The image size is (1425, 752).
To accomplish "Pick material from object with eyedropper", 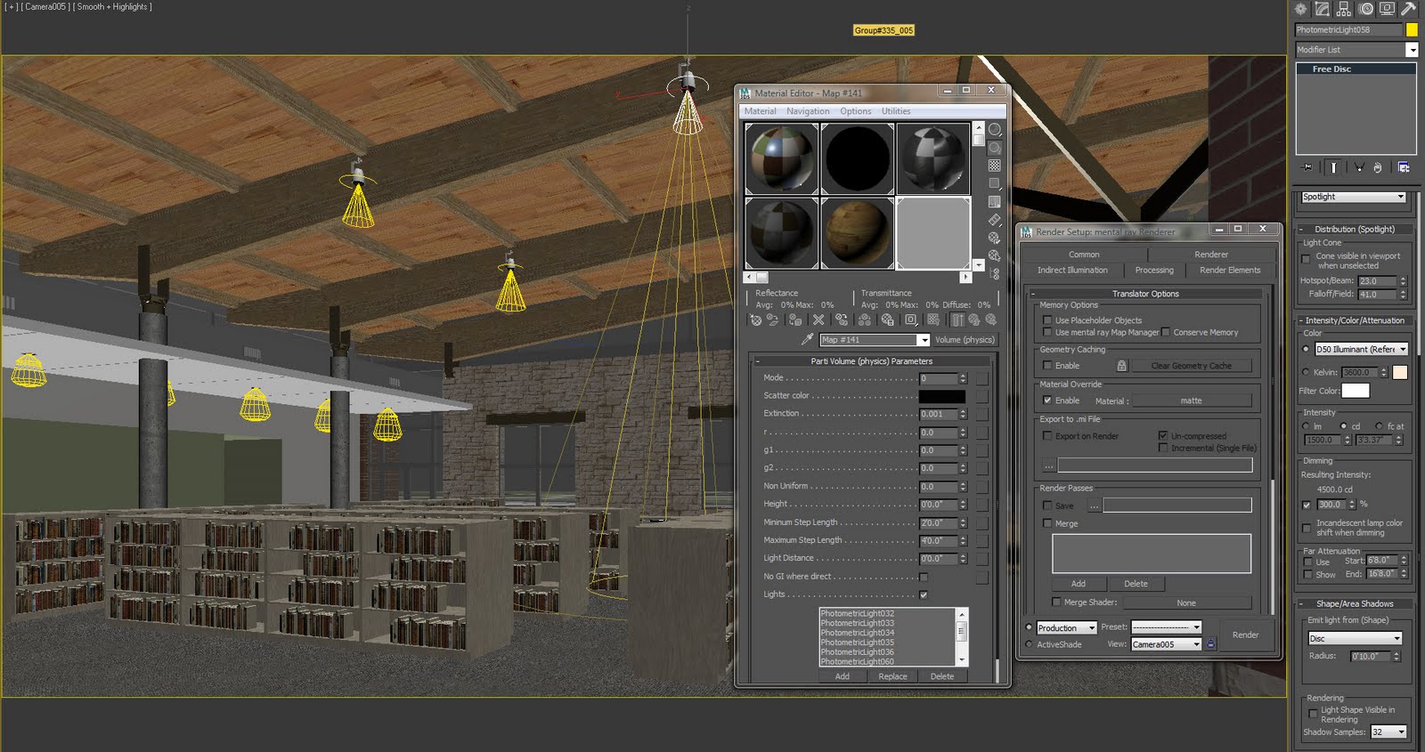I will tap(807, 340).
